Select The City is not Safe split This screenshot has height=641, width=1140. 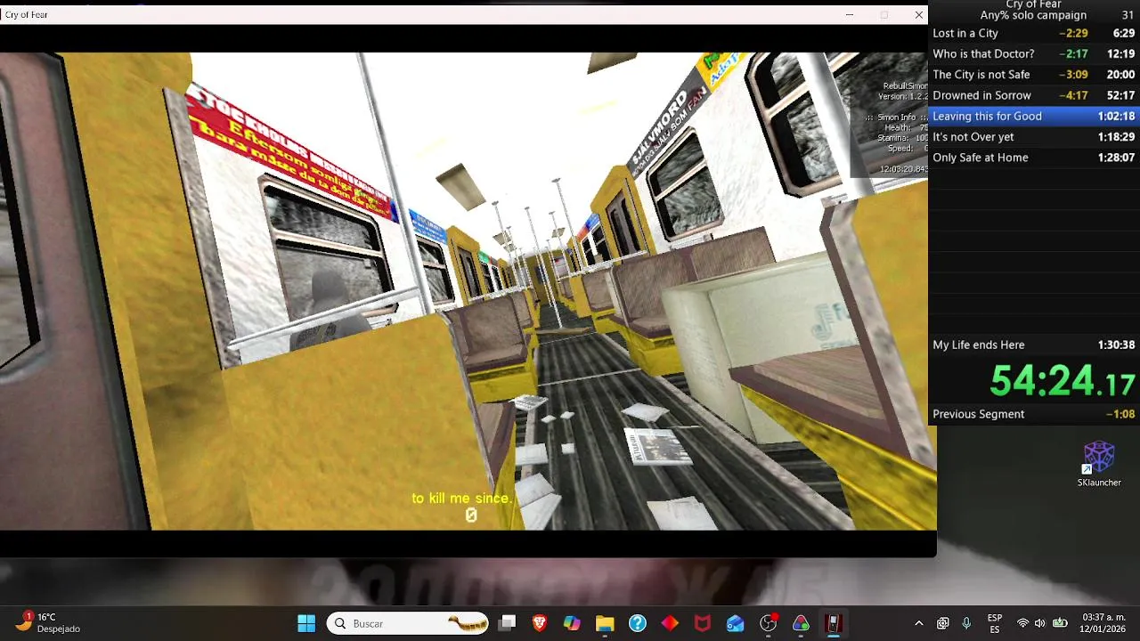pyautogui.click(x=1033, y=75)
